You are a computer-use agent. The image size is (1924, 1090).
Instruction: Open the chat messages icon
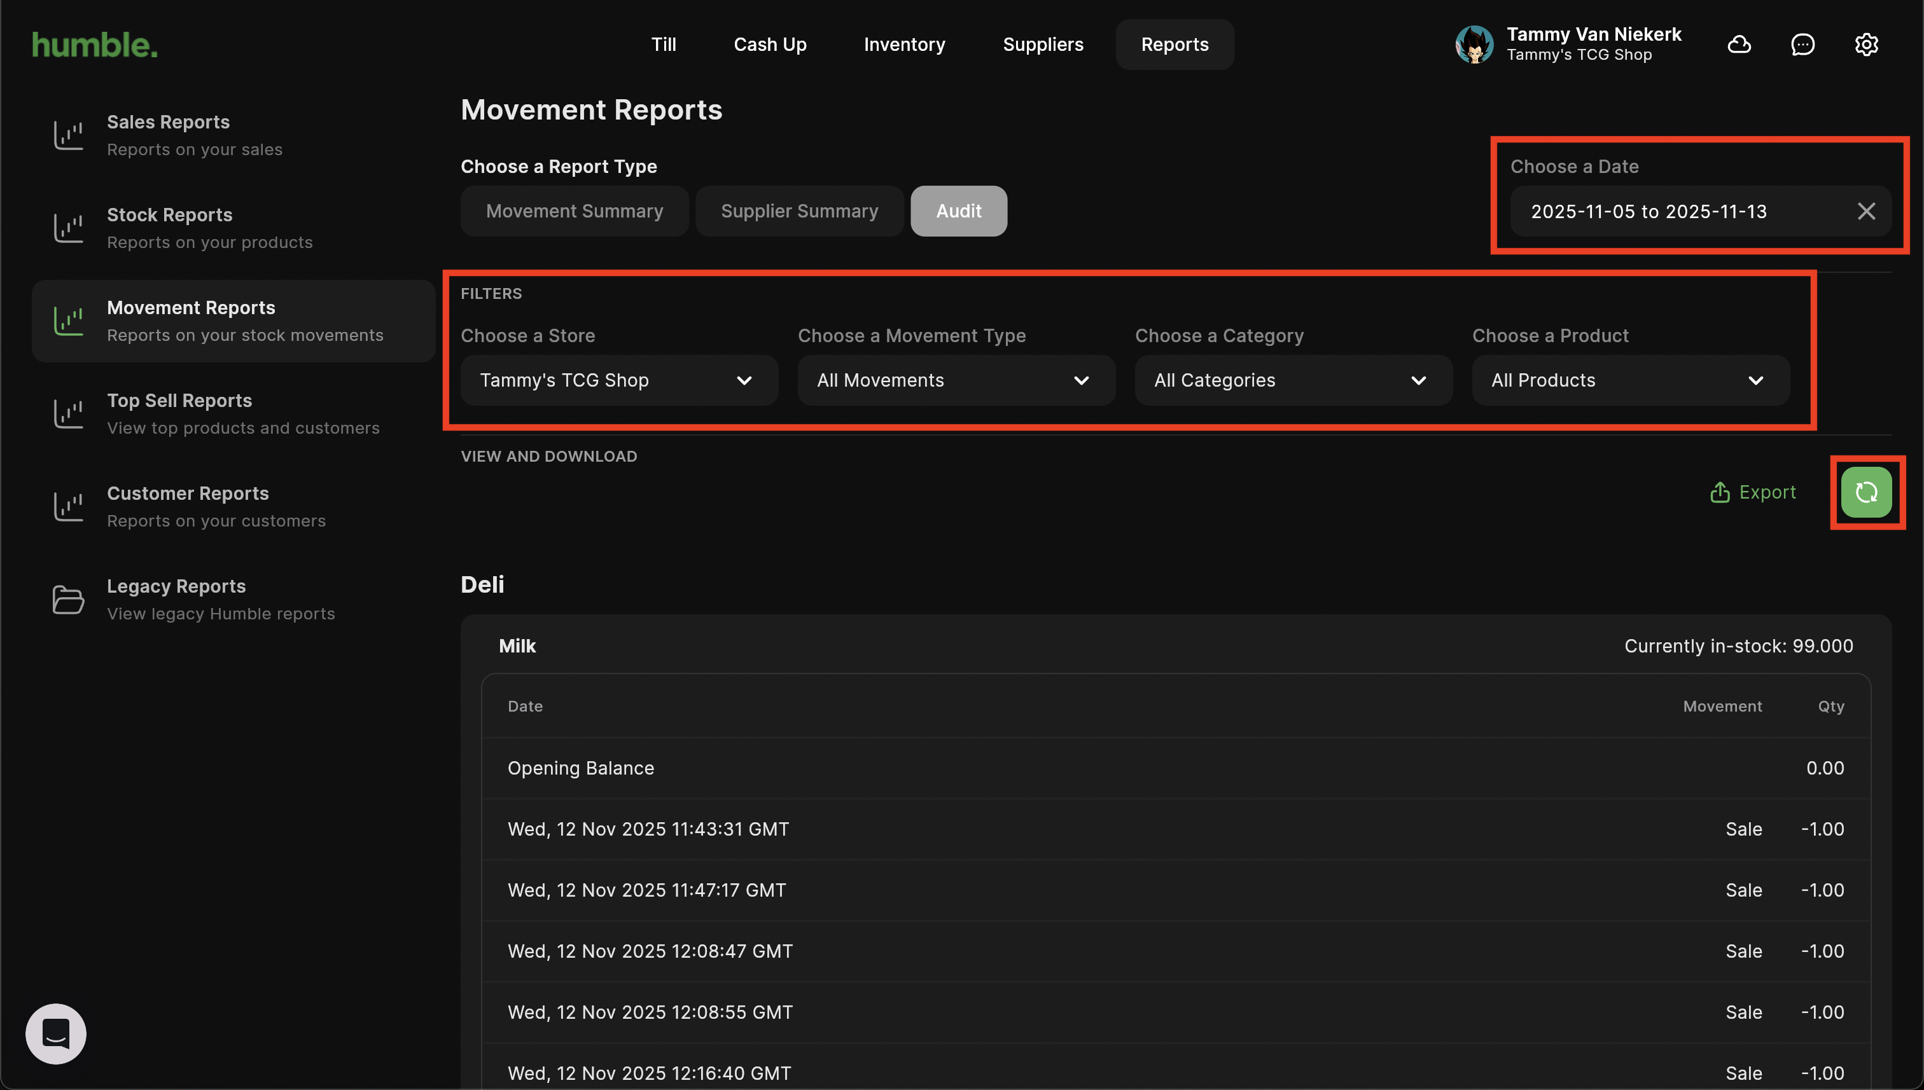click(x=1802, y=45)
